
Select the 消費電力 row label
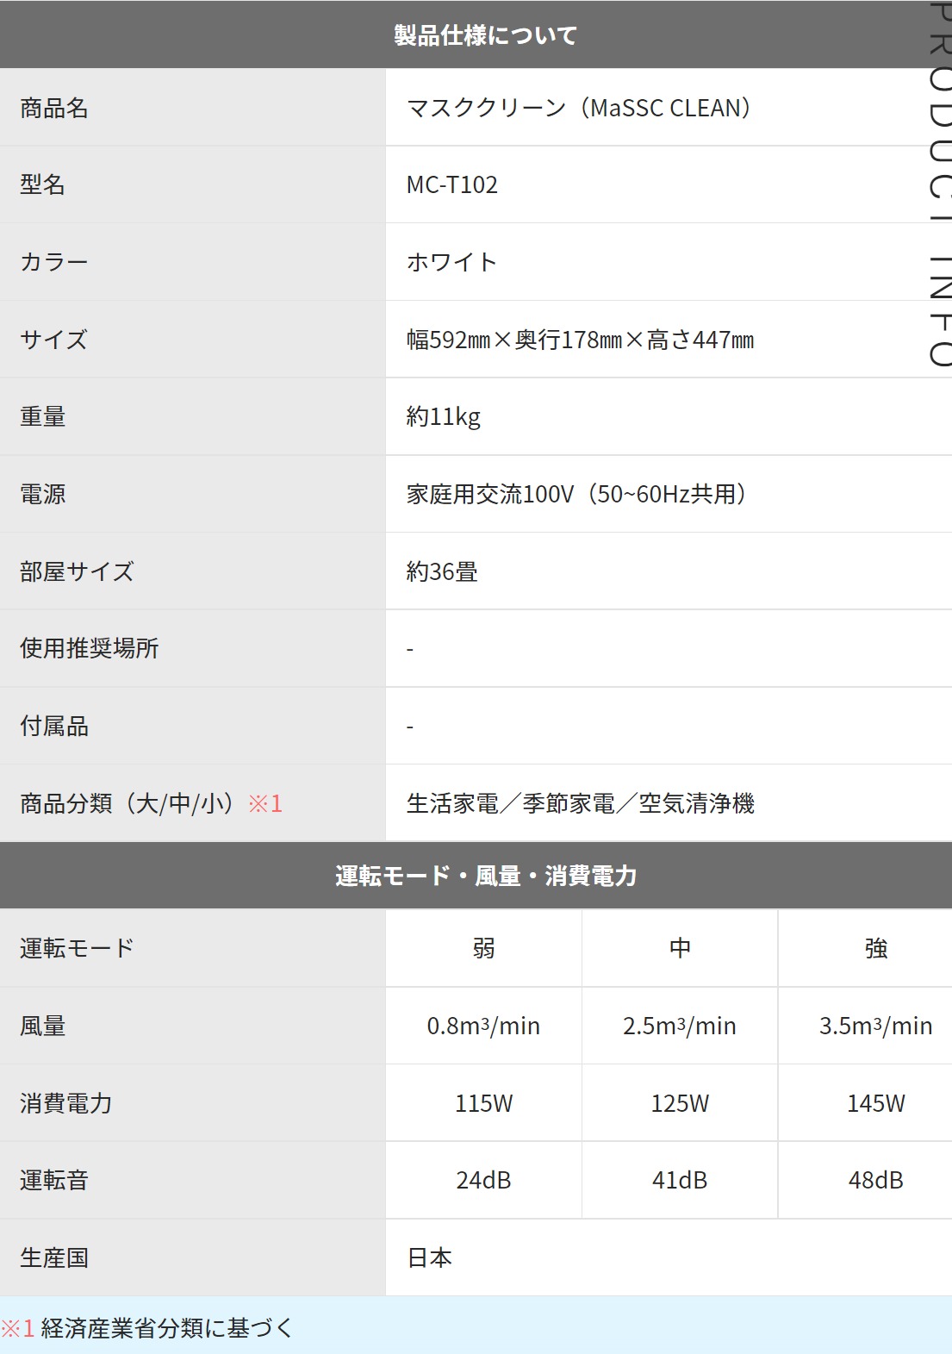click(66, 1104)
